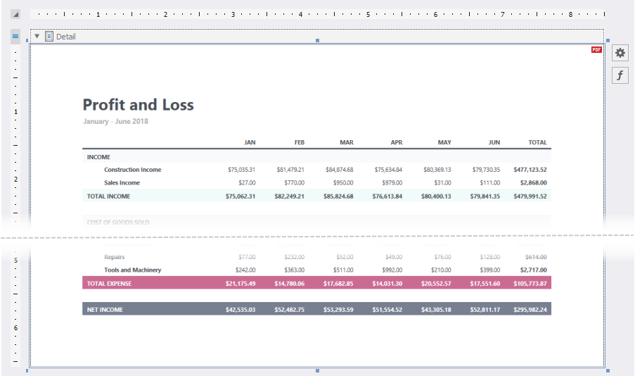This screenshot has height=376, width=635.
Task: Click the Profit and Loss title
Action: click(x=138, y=105)
